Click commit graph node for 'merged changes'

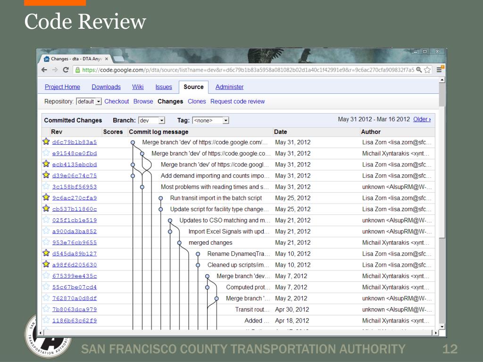(179, 243)
